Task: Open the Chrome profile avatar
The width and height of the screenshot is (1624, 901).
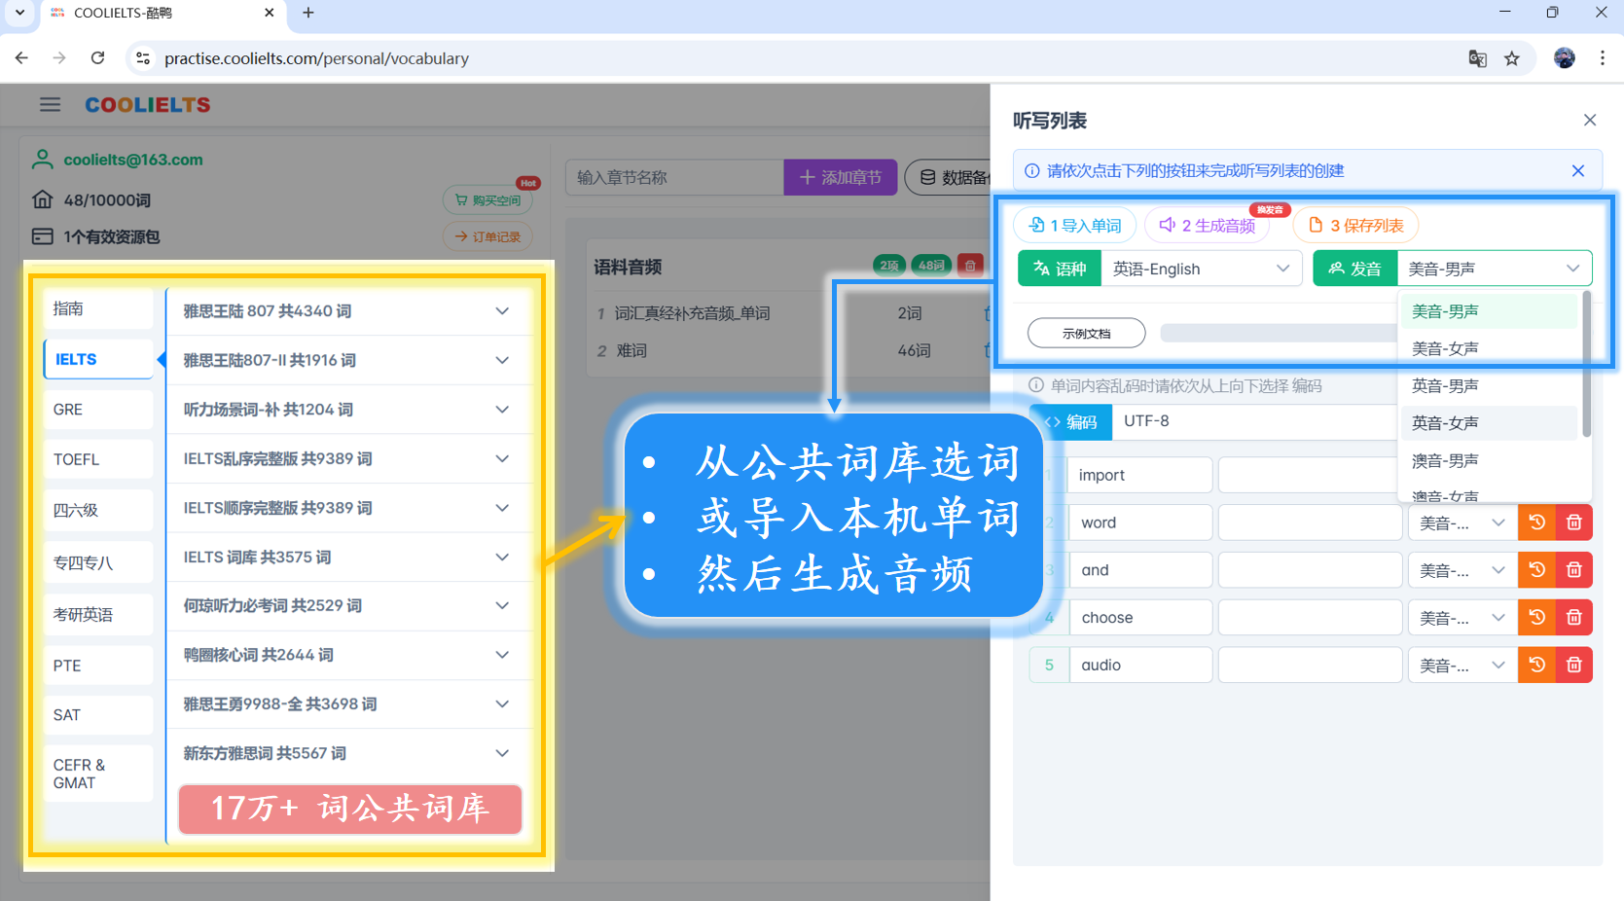Action: pyautogui.click(x=1564, y=58)
